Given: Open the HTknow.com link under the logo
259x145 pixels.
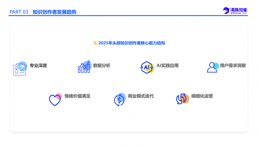Looking at the screenshot, I should coord(239,14).
